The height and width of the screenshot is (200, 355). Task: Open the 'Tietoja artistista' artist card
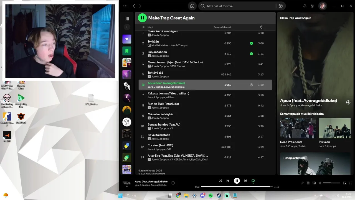click(315, 163)
